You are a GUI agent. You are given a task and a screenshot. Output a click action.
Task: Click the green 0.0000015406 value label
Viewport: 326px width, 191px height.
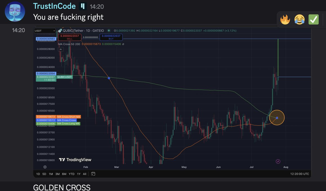[46, 124]
